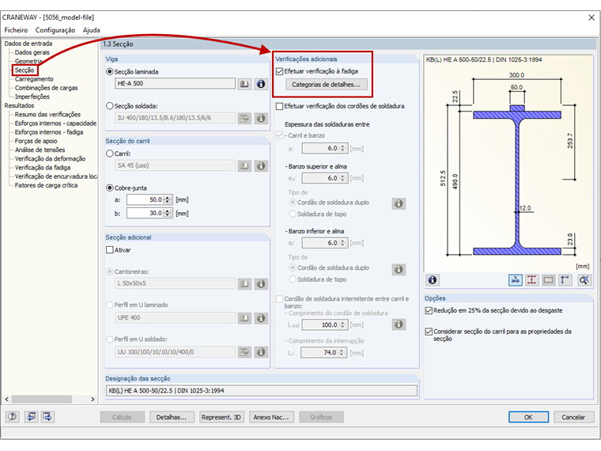
Task: Select Secção laminada radio button
Action: pos(110,72)
